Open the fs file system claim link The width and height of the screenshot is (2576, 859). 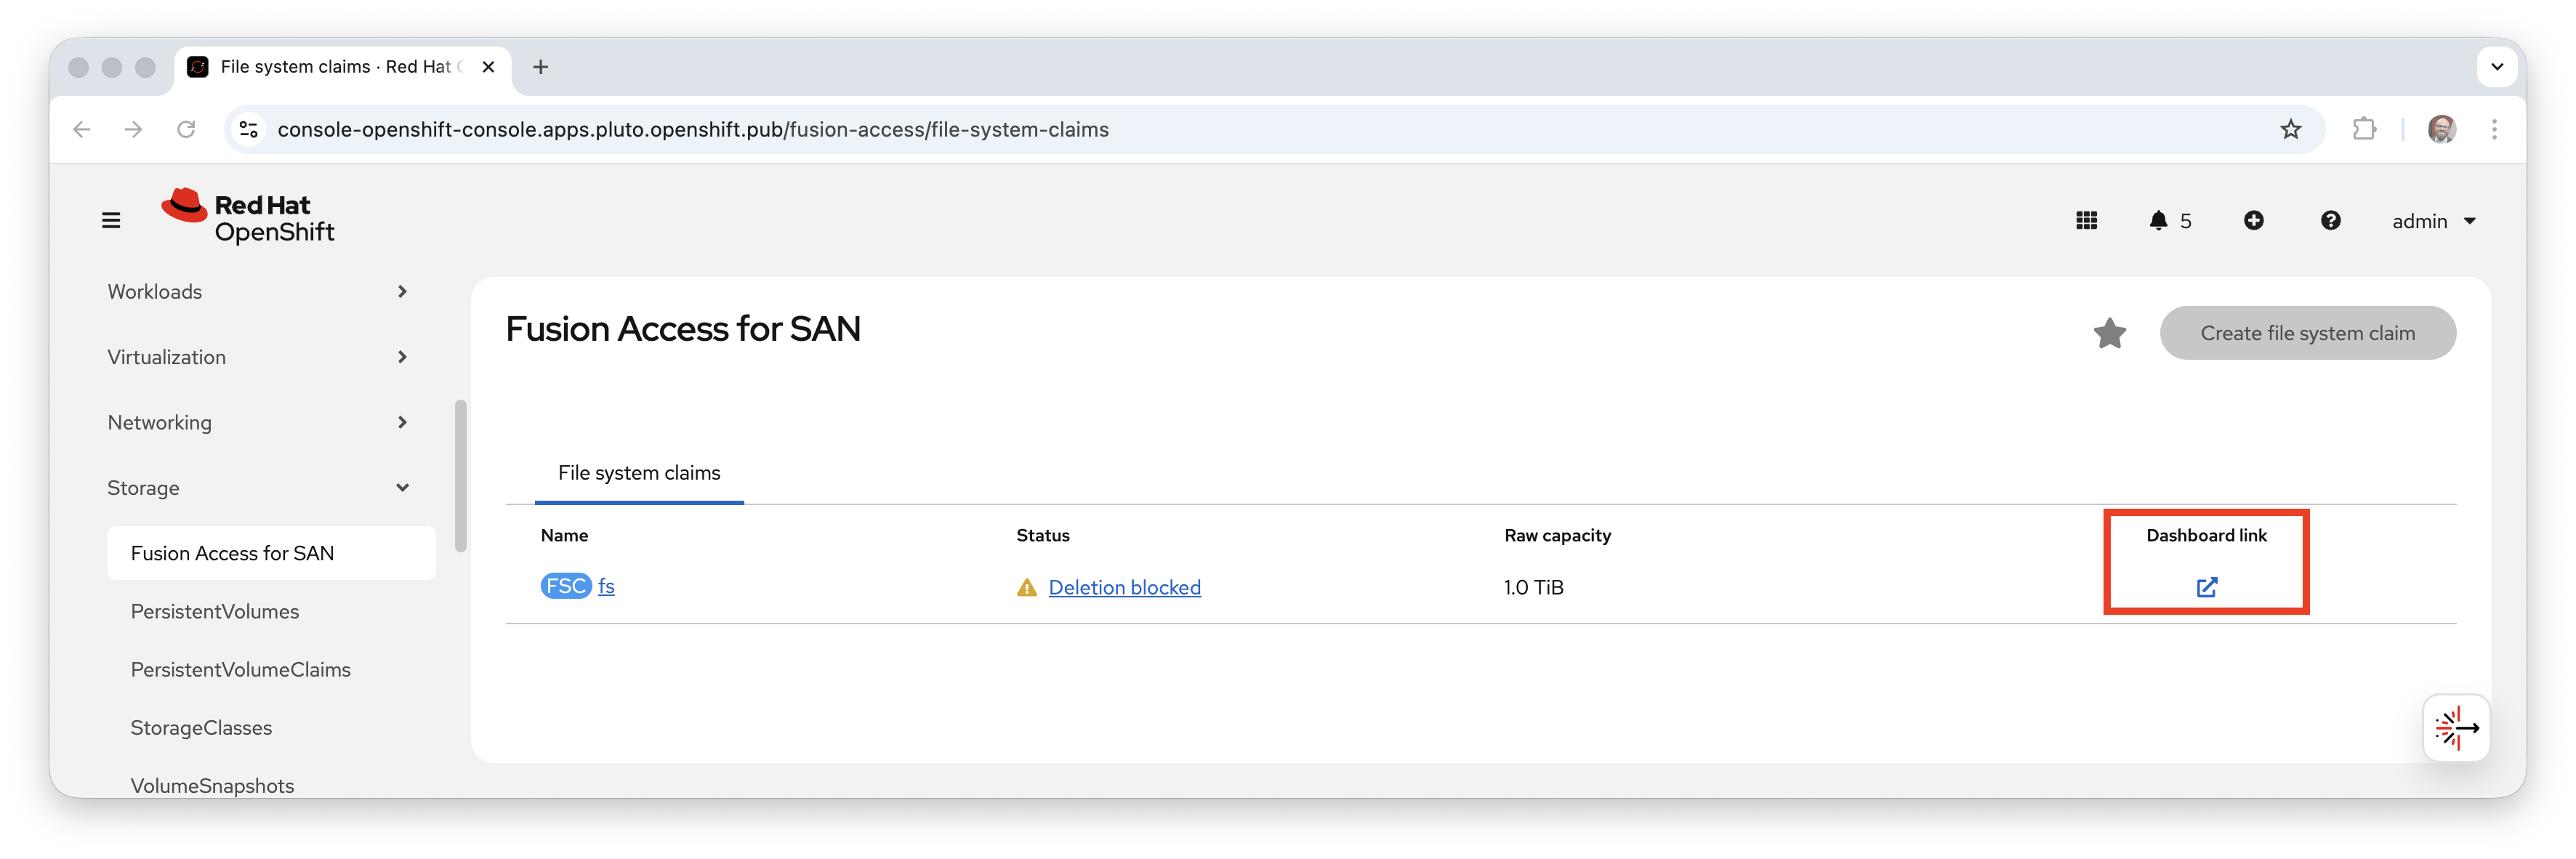tap(606, 586)
